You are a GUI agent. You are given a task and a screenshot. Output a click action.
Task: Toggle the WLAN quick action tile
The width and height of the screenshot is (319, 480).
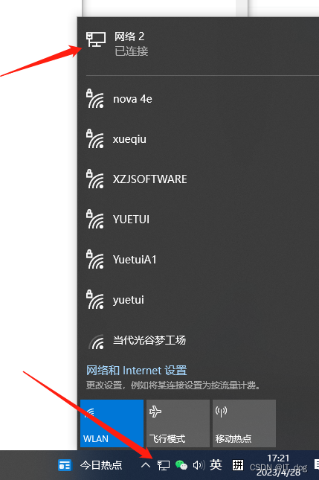click(112, 423)
